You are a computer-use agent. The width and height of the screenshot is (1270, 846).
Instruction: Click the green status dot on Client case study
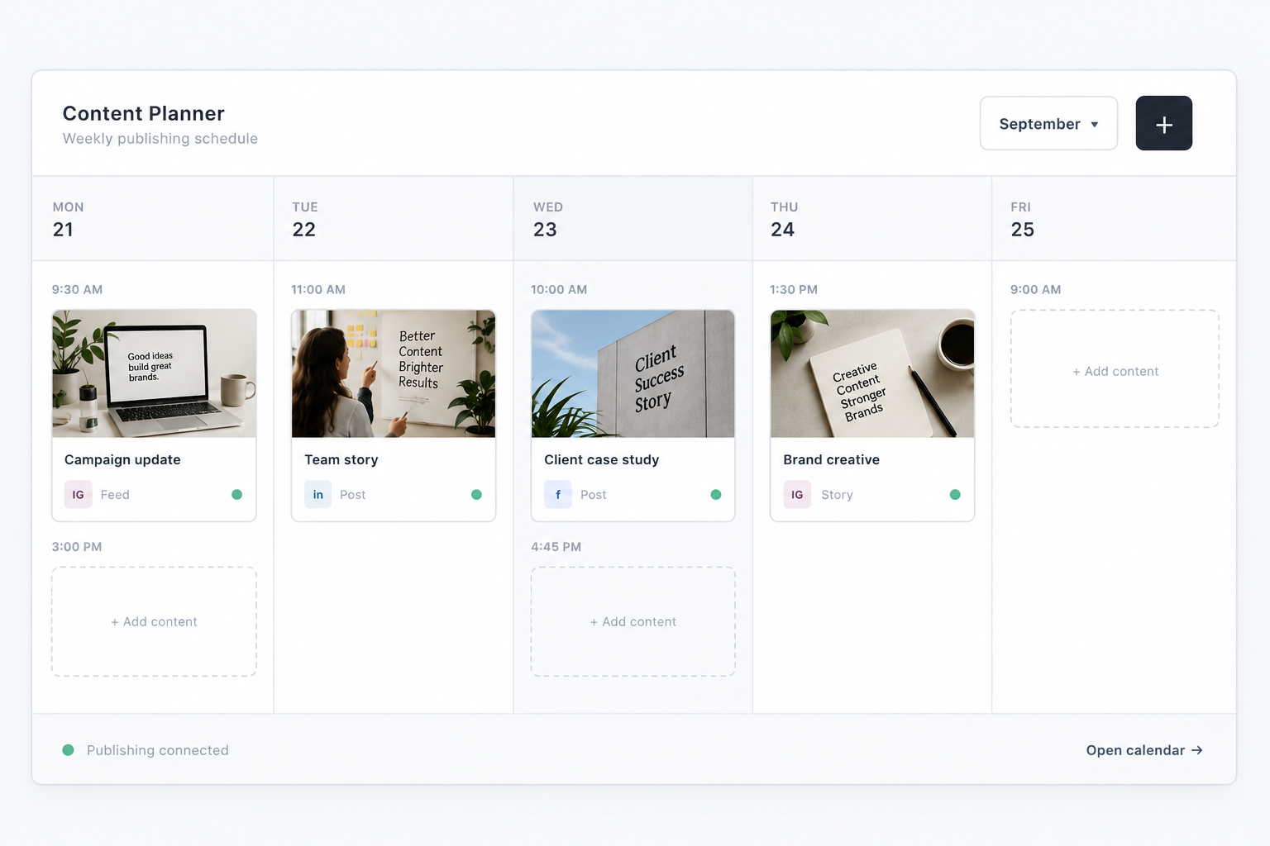click(x=716, y=494)
